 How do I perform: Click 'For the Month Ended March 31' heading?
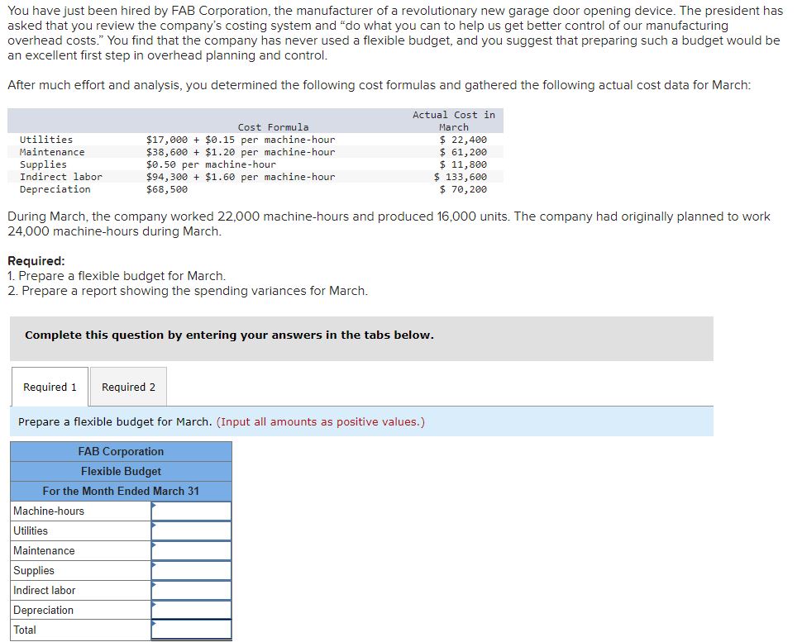tap(121, 491)
